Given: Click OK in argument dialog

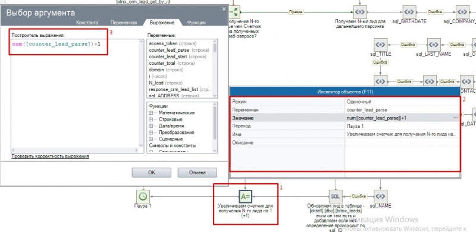Looking at the screenshot, I should tap(152, 173).
